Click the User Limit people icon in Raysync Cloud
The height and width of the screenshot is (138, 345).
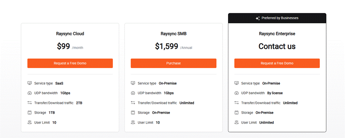[x=30, y=123]
